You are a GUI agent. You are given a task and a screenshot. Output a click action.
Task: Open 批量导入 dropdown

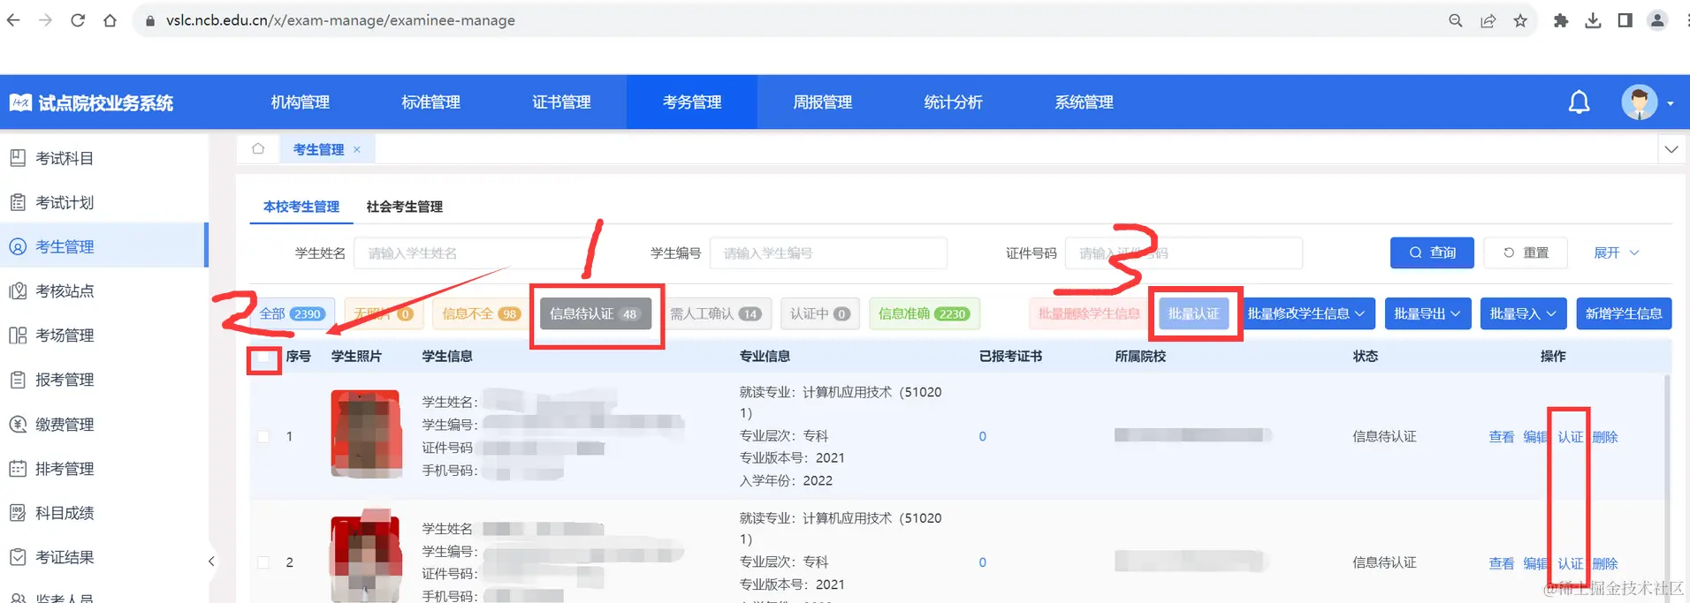pyautogui.click(x=1523, y=313)
